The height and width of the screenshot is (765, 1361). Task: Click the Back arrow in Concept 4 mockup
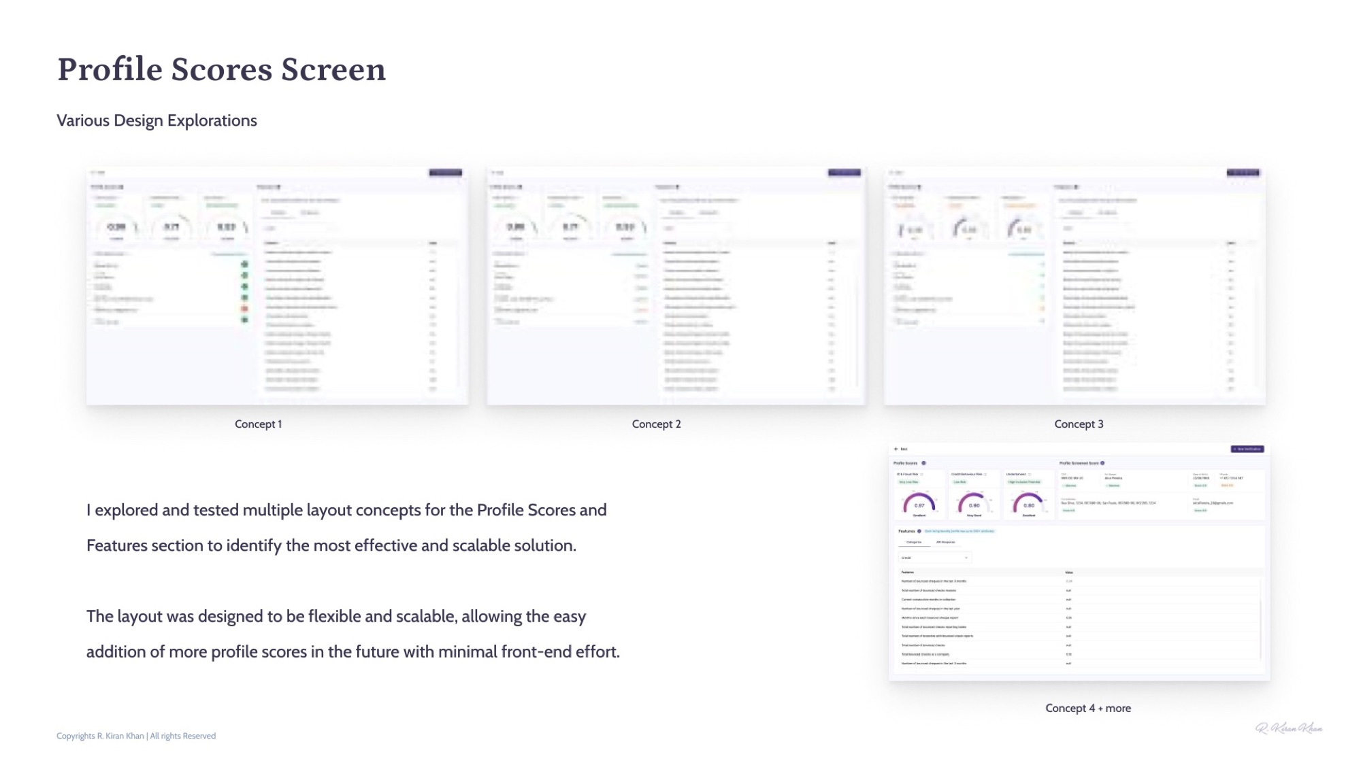(896, 449)
